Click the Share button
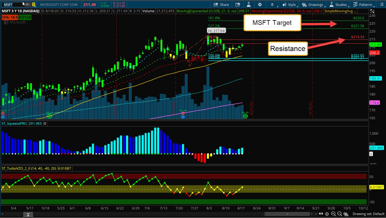This screenshot has height=218, width=386. [x=221, y=4]
